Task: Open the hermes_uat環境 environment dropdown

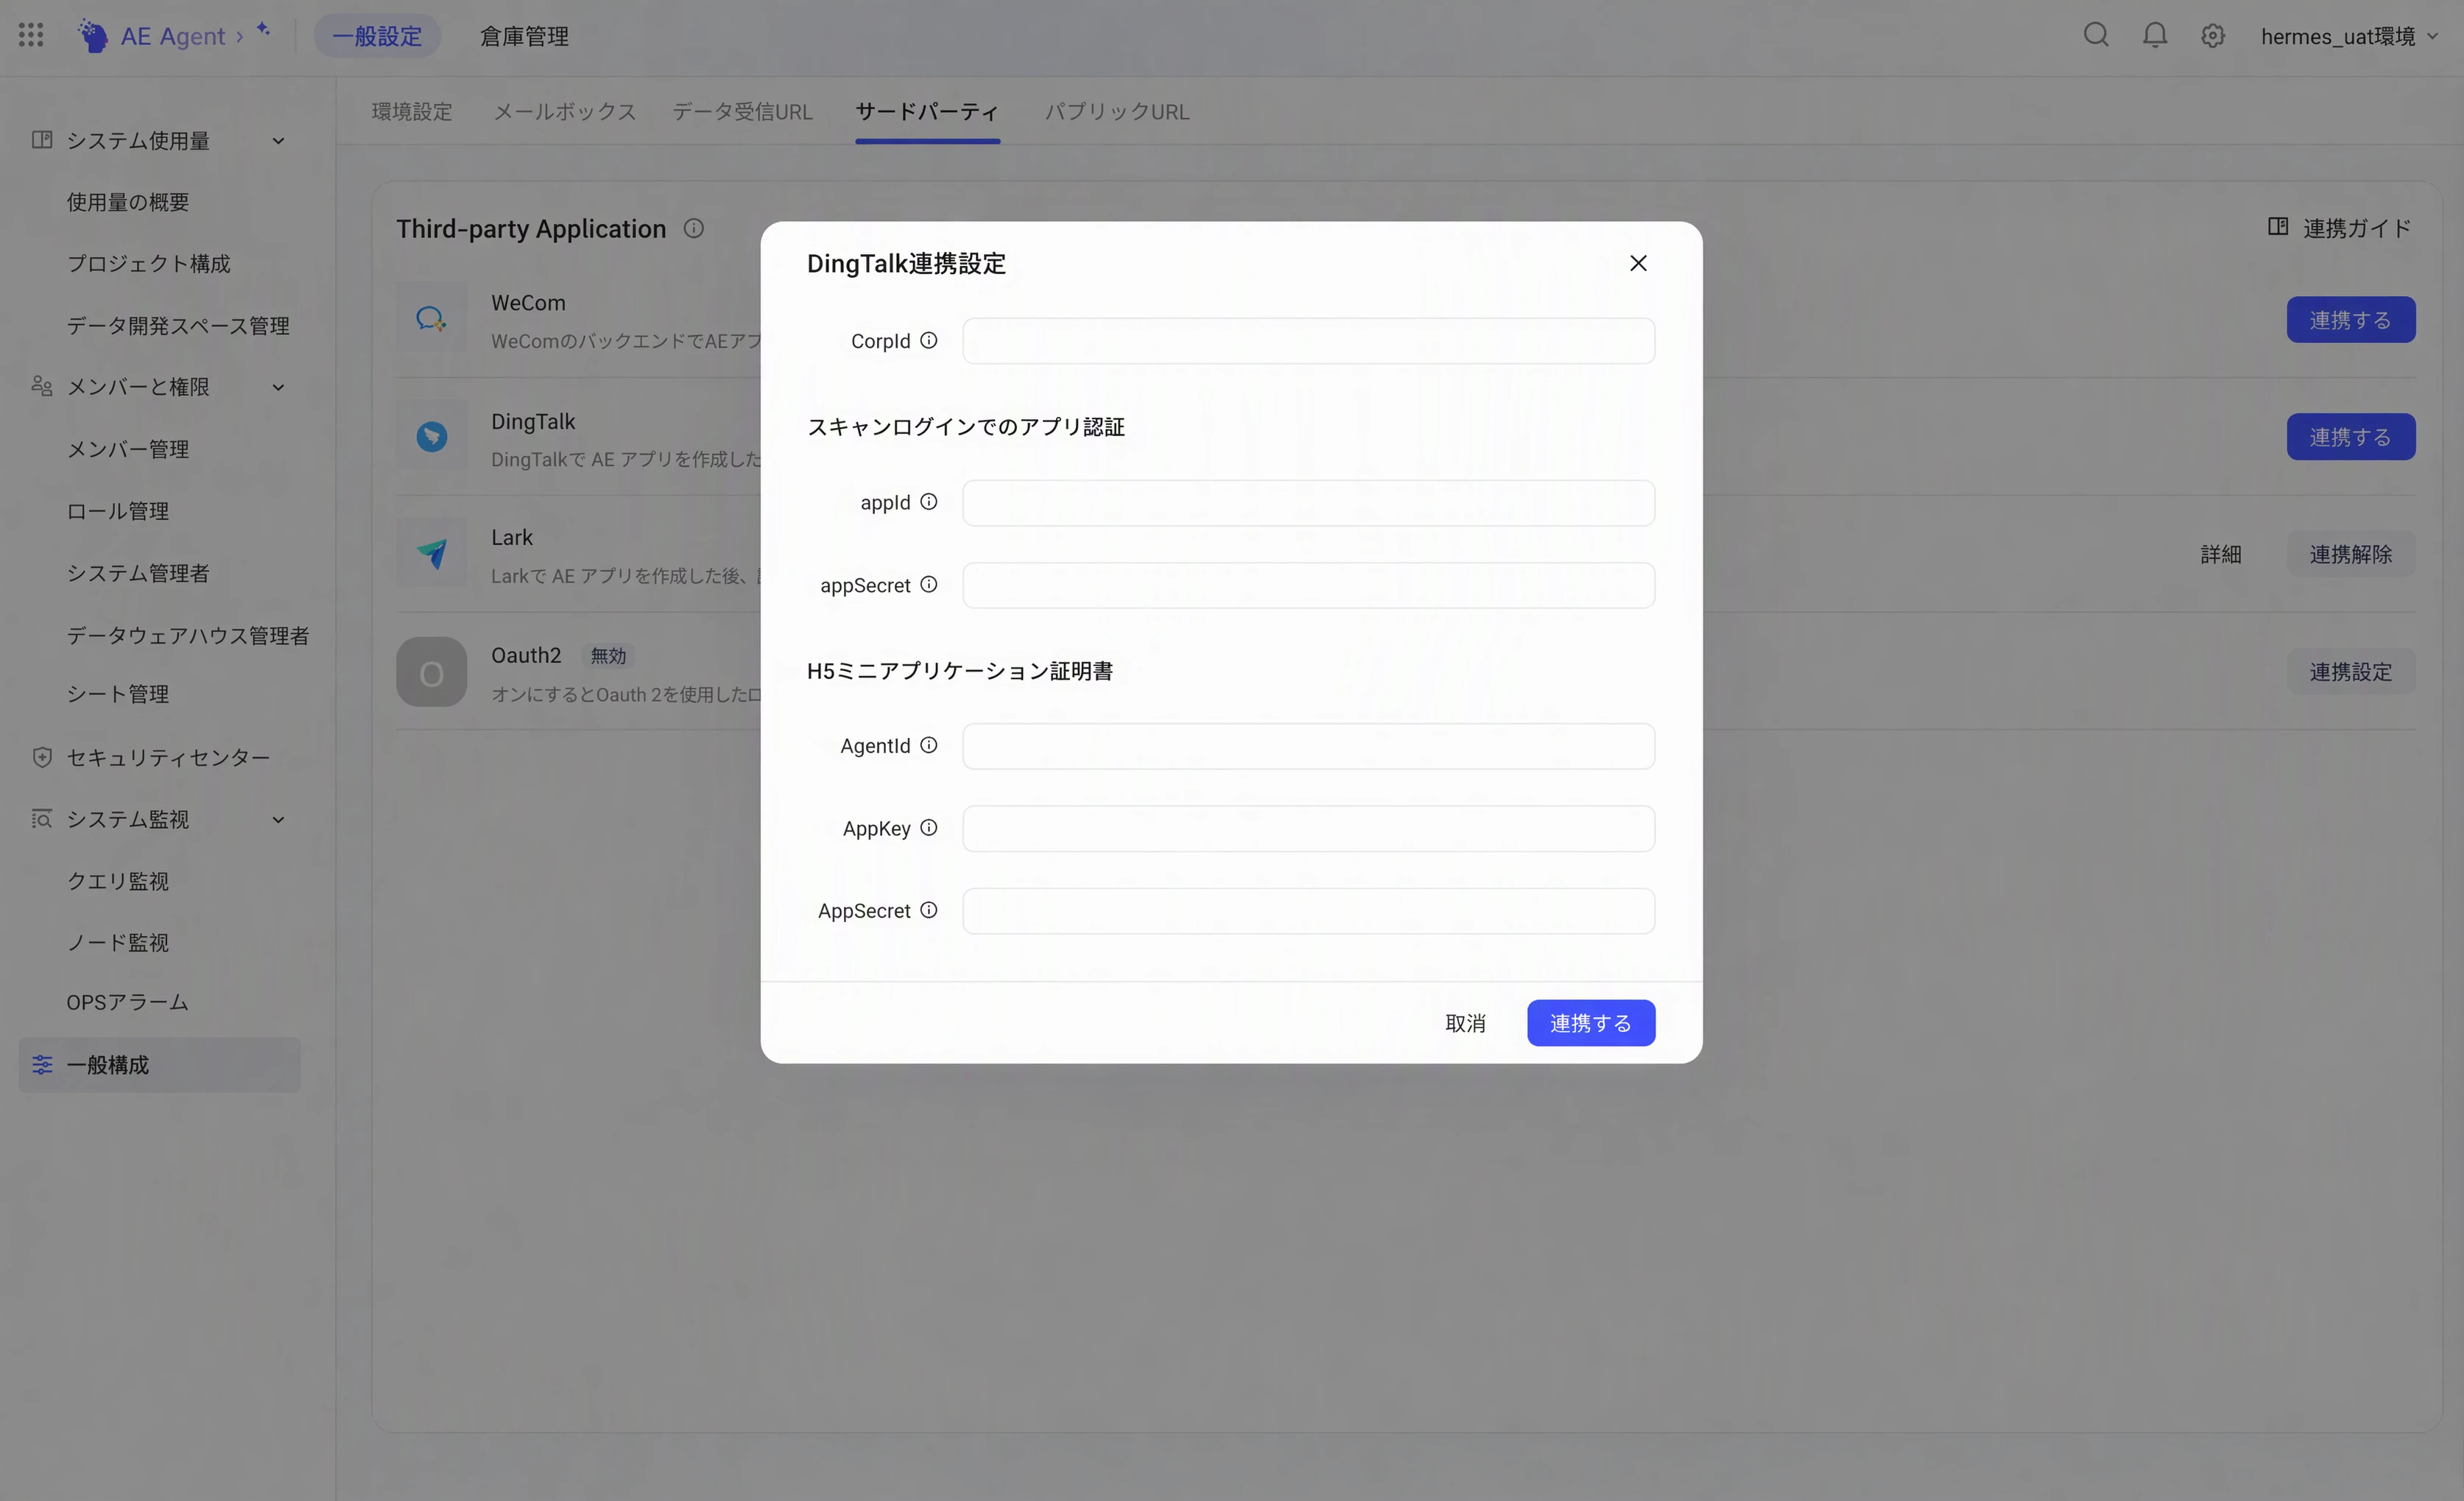Action: 2349,36
